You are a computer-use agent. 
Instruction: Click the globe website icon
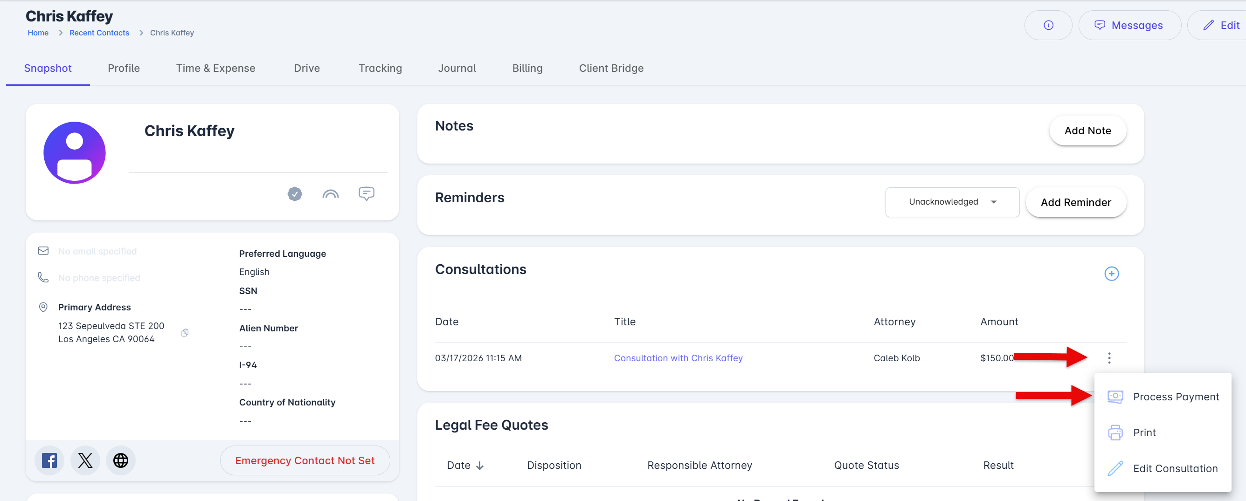point(121,460)
